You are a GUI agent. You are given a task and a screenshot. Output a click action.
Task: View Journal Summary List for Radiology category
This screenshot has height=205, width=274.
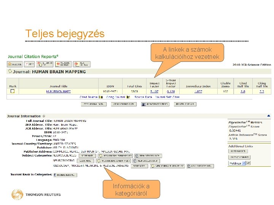(167, 166)
